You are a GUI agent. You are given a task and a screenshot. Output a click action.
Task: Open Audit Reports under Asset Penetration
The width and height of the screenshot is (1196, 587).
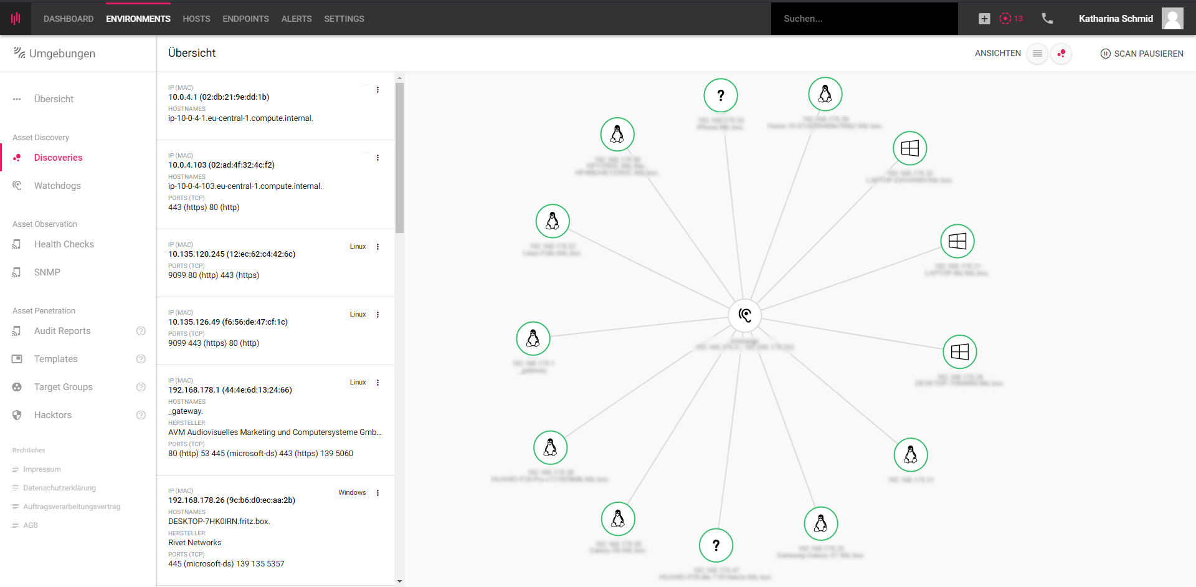(62, 331)
